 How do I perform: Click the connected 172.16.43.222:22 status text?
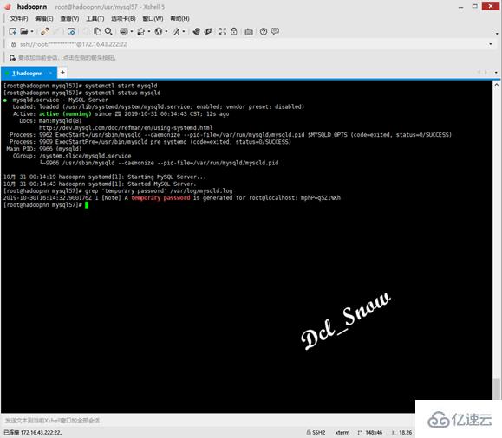point(33,432)
